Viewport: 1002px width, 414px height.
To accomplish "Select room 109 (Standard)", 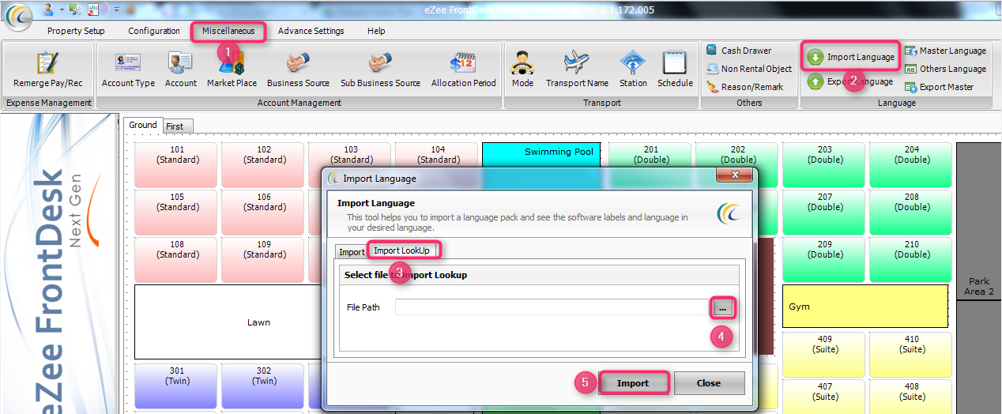I will (x=264, y=260).
